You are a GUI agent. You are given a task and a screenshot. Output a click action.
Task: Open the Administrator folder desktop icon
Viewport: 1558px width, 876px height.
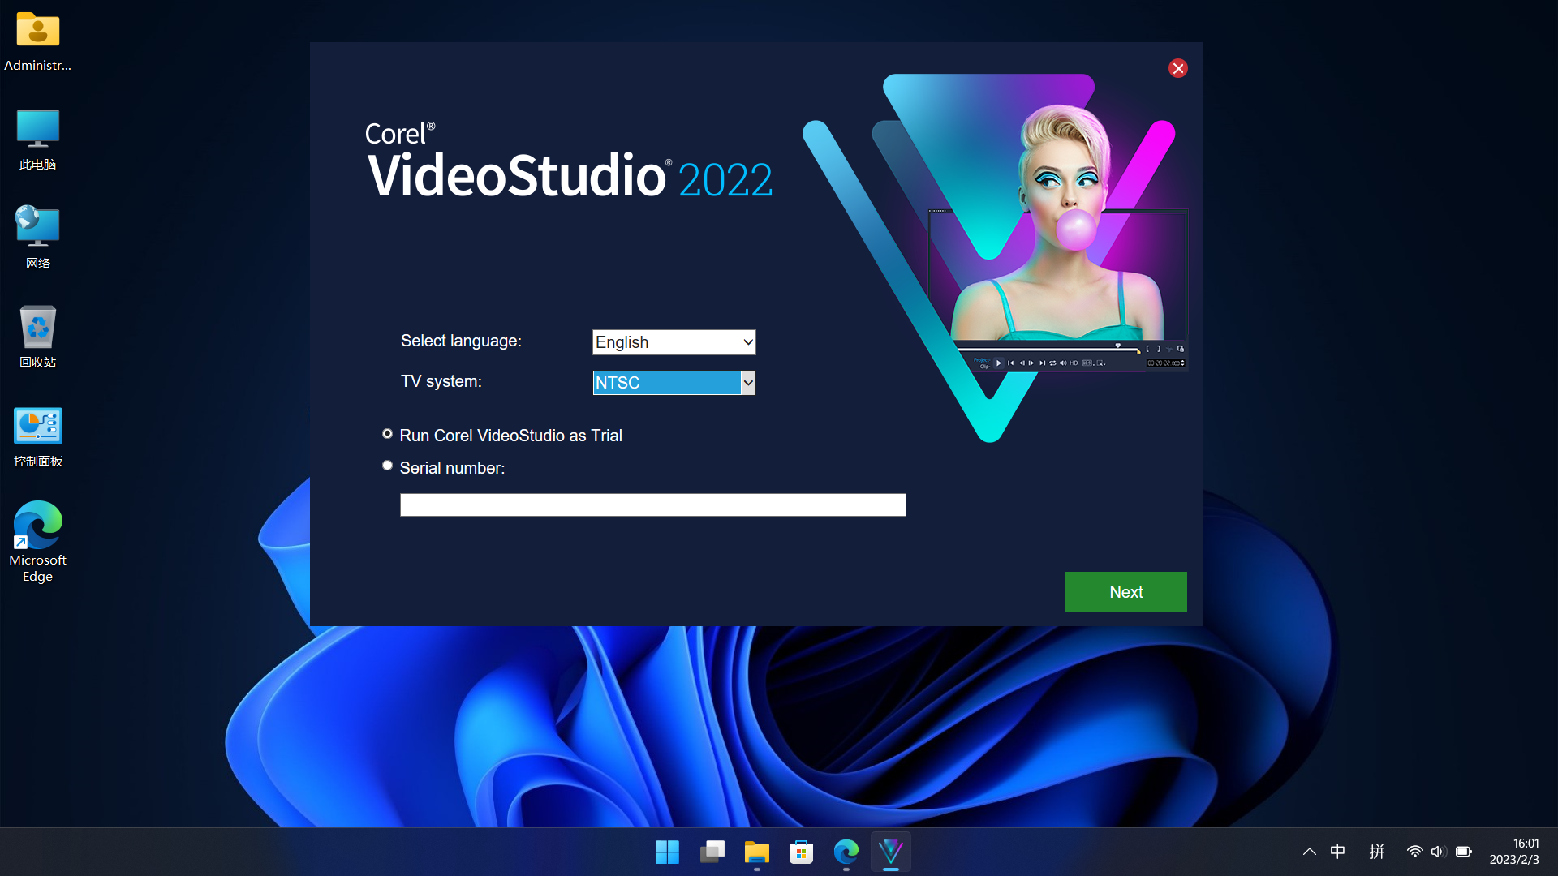click(37, 41)
